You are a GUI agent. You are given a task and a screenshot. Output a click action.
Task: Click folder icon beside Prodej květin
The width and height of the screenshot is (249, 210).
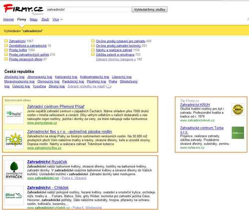pos(6,50)
